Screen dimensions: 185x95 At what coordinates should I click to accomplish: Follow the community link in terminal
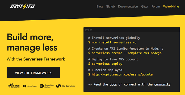pyautogui.click(x=162, y=84)
